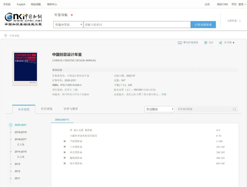Select the 2020-2021 timeline node
Screen dimensions: 247x187
pos(11,125)
